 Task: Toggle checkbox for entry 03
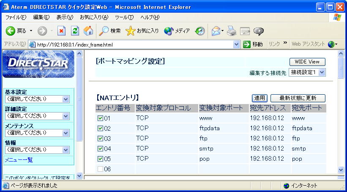100,139
